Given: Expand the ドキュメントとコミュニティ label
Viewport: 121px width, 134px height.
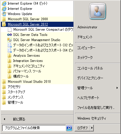Looking at the screenshot, I should click(29, 66).
